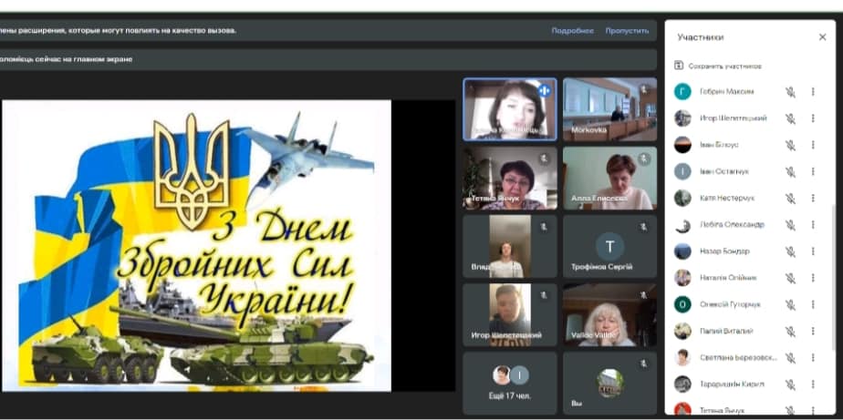The image size is (843, 420).
Task: Click the presenting-now notification bar
Action: (x=328, y=59)
